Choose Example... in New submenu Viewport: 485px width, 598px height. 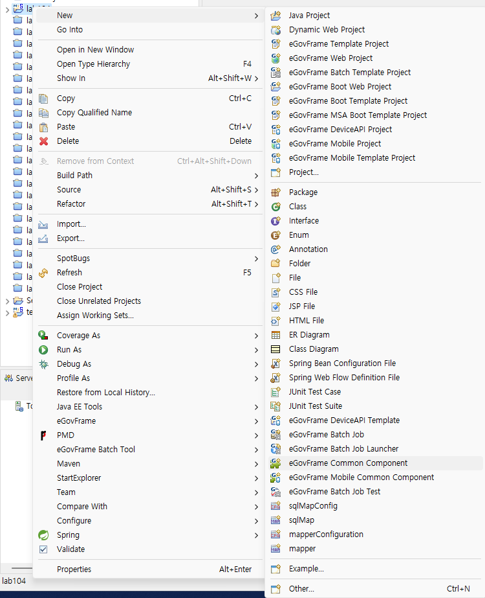[x=306, y=569]
